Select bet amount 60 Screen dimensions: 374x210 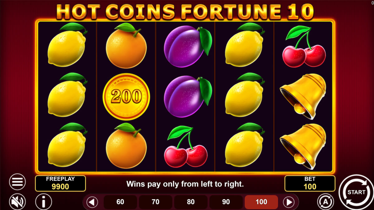pos(120,202)
